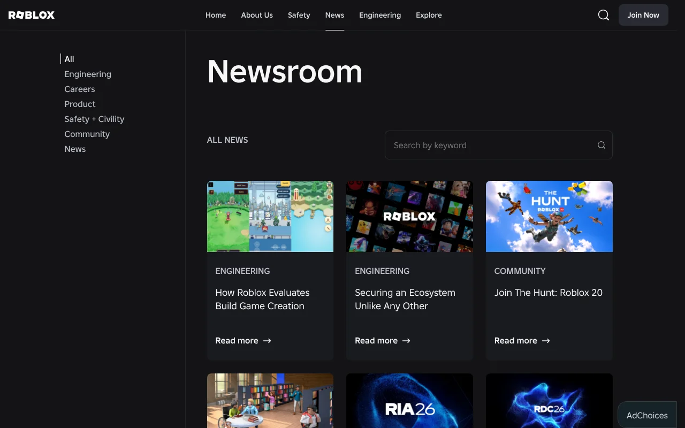The height and width of the screenshot is (428, 685).
Task: Click the arrow beside Read more for Securing an Ecosystem
Action: click(406, 341)
